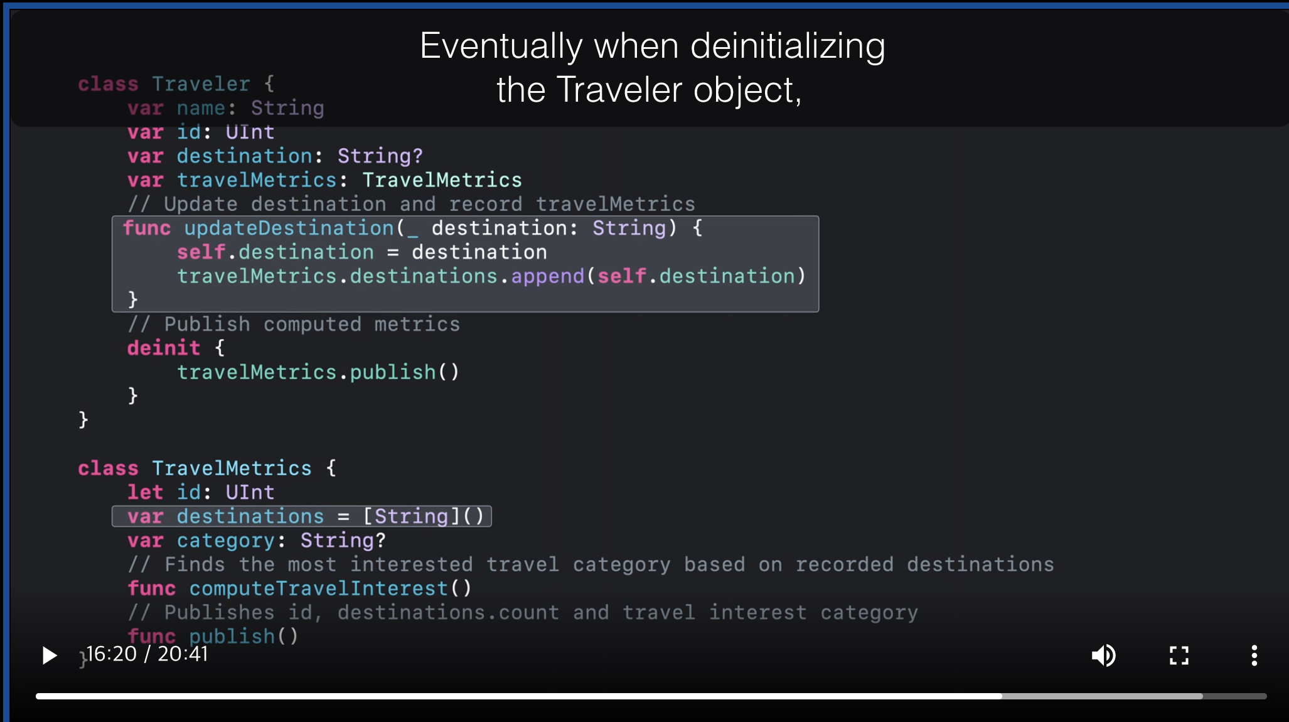Mute the video with speaker icon
This screenshot has height=722, width=1289.
click(x=1103, y=655)
